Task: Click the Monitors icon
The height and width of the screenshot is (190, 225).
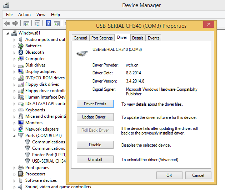Action: [x=21, y=123]
